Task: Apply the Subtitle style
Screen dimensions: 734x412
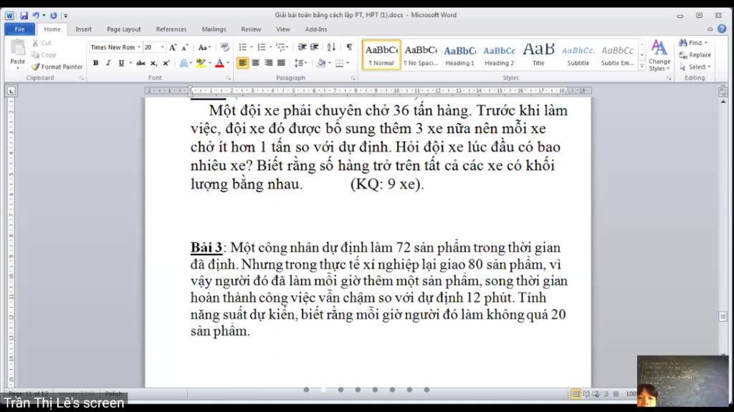Action: (x=578, y=55)
